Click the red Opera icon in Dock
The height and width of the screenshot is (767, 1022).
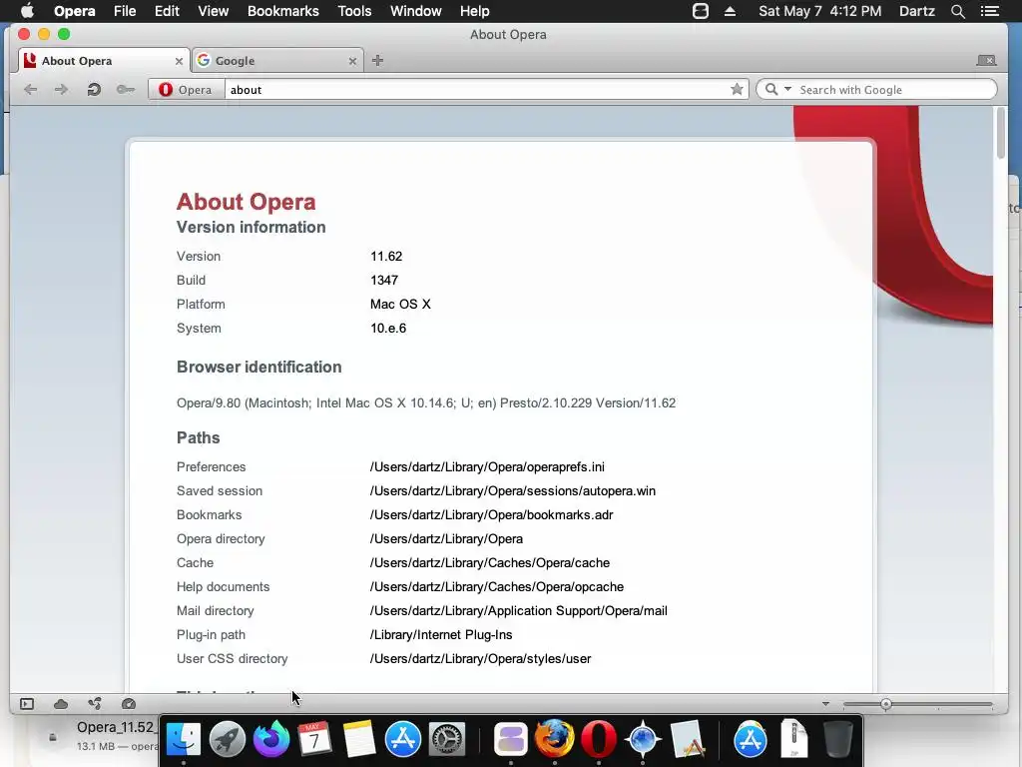click(x=599, y=739)
